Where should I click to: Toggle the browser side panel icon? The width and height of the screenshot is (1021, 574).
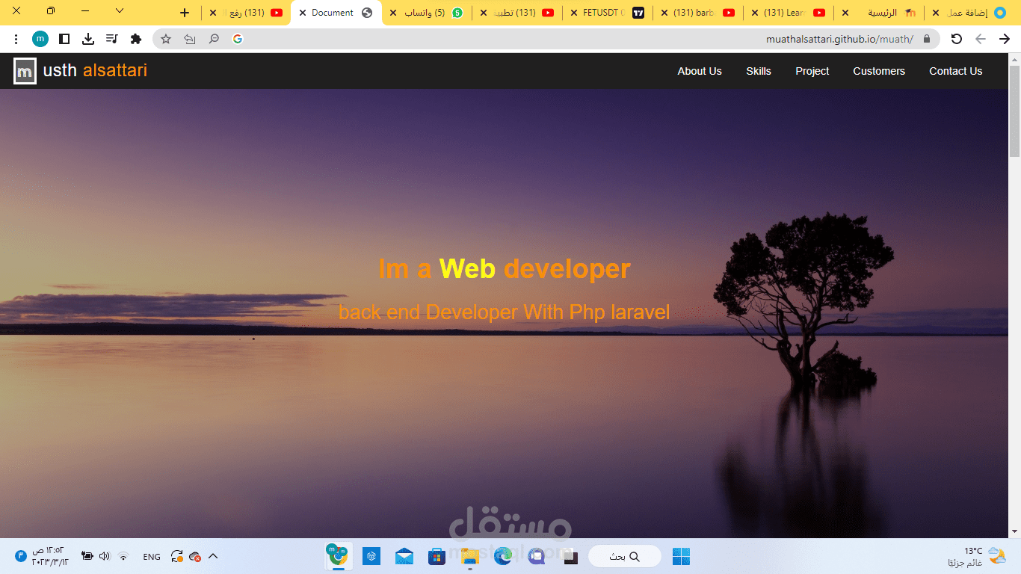click(x=64, y=39)
